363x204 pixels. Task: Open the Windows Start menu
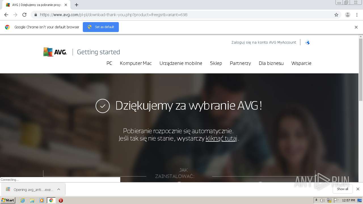8,200
